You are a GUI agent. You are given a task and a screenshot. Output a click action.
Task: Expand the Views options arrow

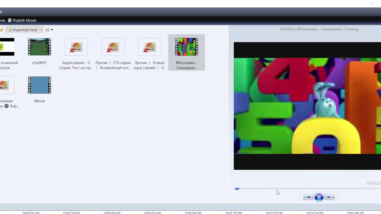tap(52, 30)
